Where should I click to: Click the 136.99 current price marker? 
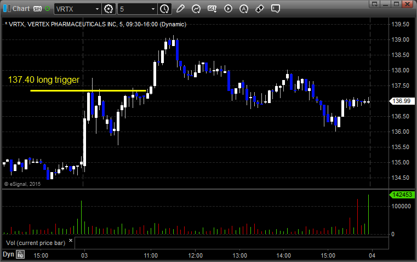402,101
